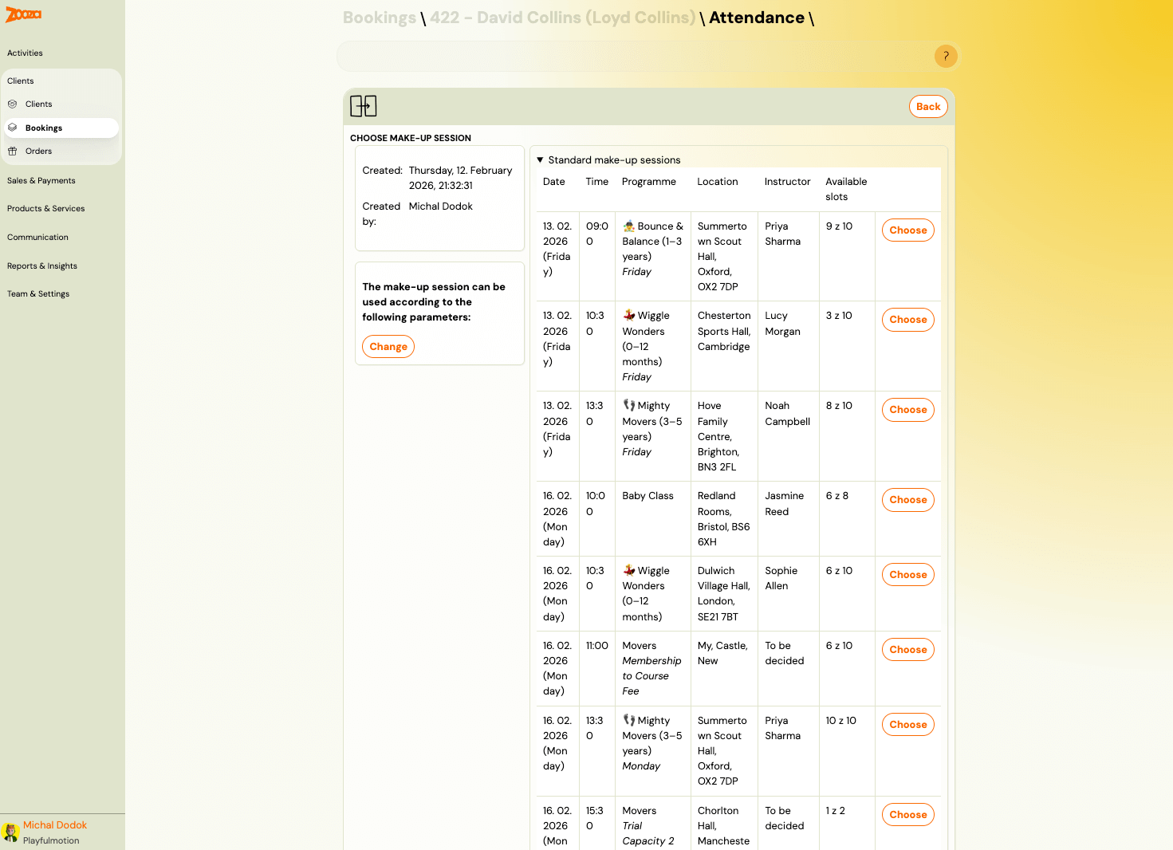Open the Products & Services menu
The image size is (1173, 850).
[46, 209]
